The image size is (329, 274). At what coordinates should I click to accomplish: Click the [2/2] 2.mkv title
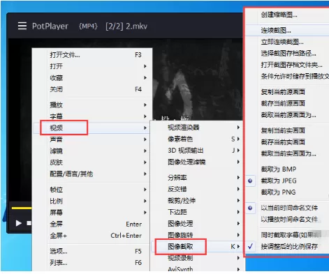(126, 26)
